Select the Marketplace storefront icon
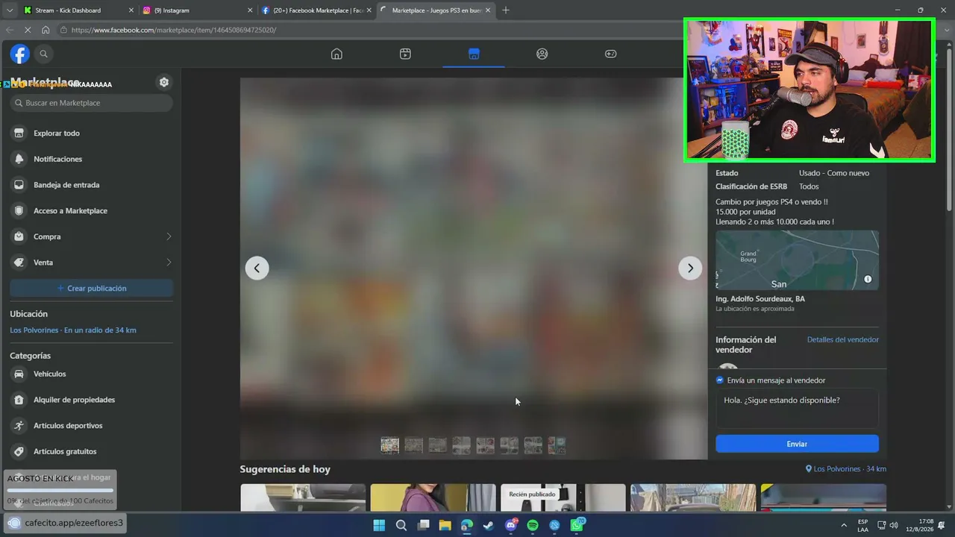The image size is (955, 537). pyautogui.click(x=474, y=54)
